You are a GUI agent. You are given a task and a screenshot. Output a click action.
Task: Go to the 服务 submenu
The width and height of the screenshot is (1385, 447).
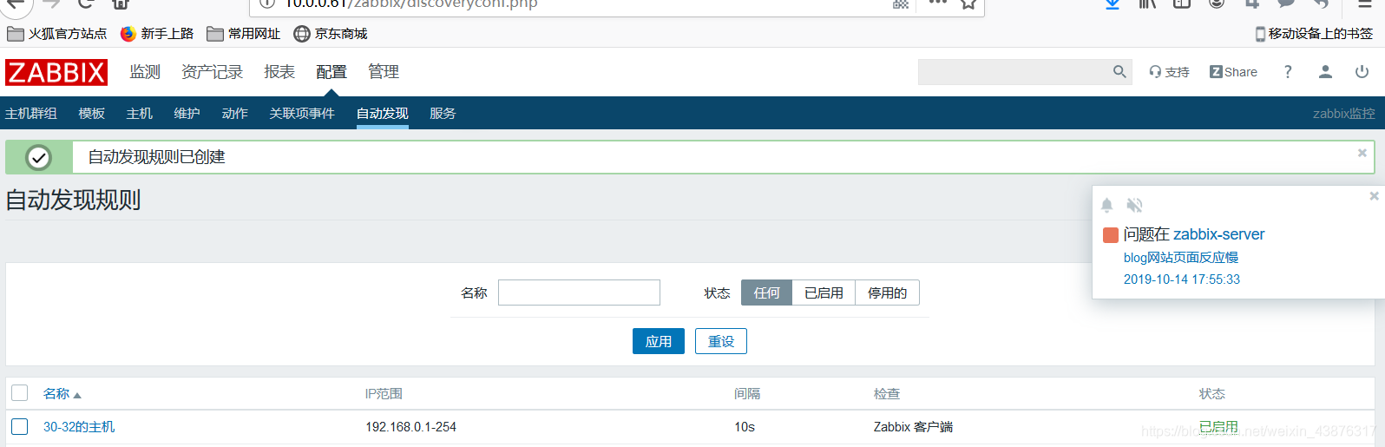pos(443,114)
